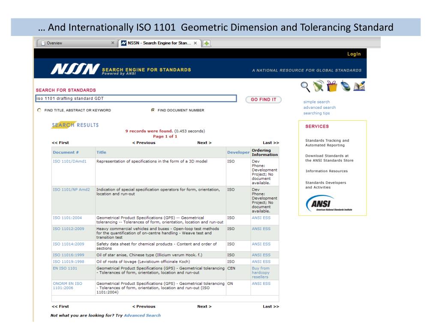
Task: Open Download Standards at the ANSI Standards Store
Action: coord(329,158)
